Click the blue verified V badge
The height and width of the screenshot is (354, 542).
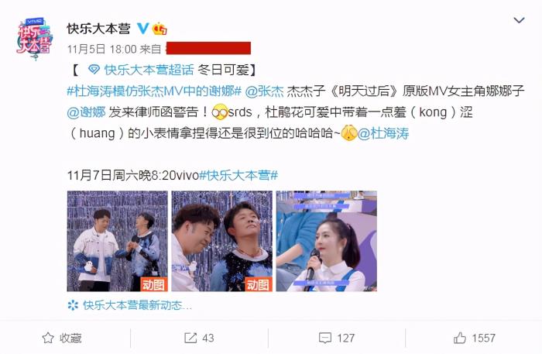click(x=143, y=29)
